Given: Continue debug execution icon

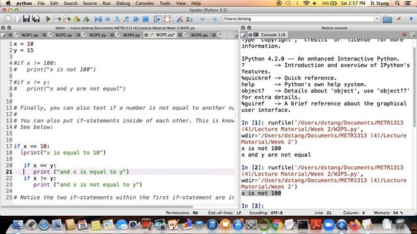Looking at the screenshot, I should coord(136,19).
